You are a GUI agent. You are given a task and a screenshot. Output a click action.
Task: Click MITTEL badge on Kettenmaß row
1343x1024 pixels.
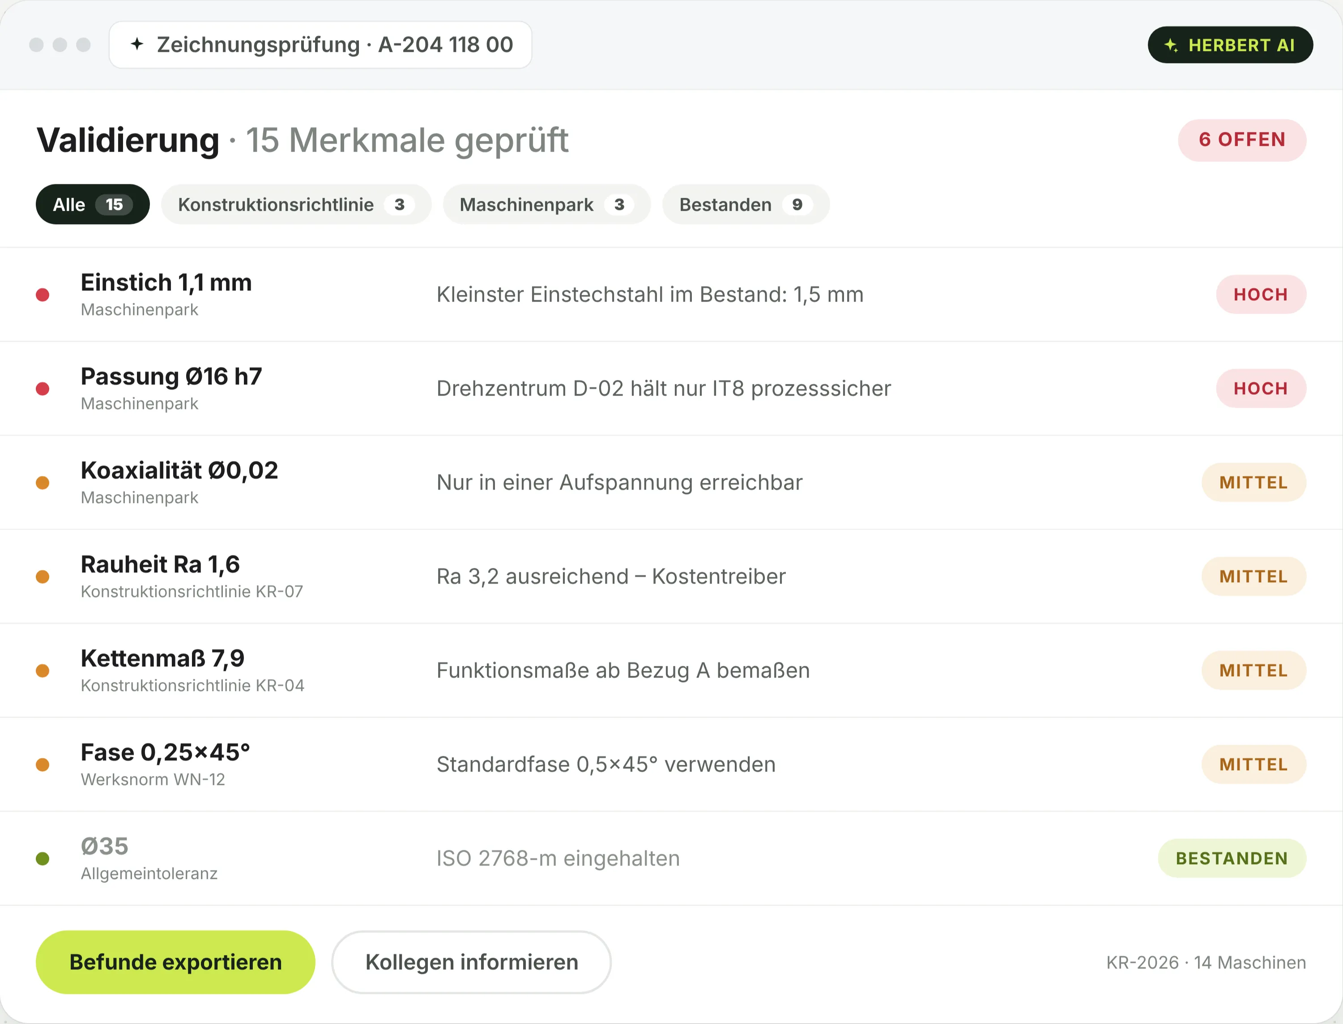(x=1253, y=670)
